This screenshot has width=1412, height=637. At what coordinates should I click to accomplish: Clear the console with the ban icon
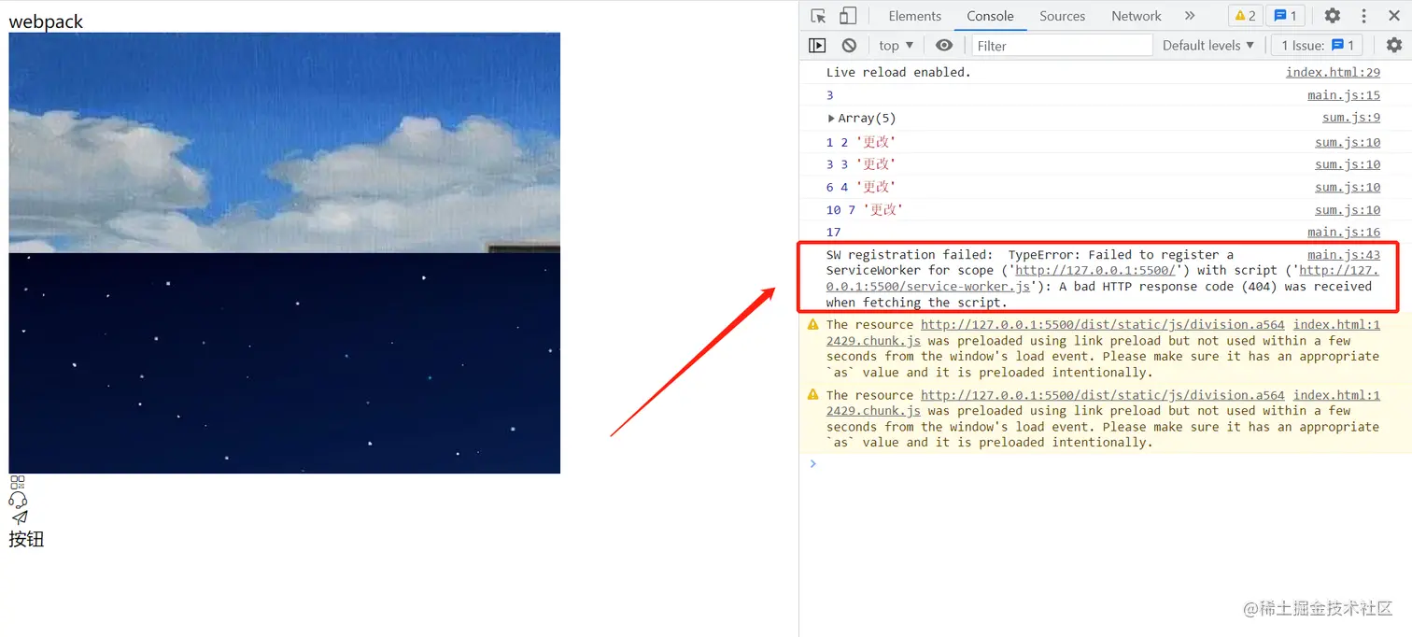849,45
